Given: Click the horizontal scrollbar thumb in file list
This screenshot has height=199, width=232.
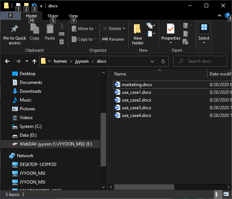Looking at the screenshot, I should [x=144, y=187].
